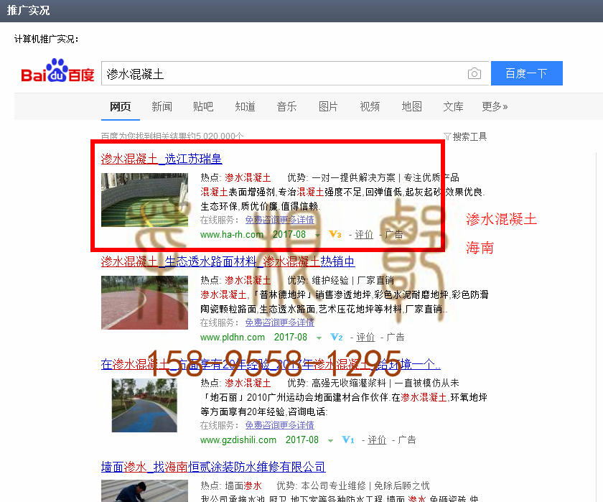Expand dropdown arrow next to www.ha-rh.com 2017-08
603x502 pixels.
[x=317, y=235]
